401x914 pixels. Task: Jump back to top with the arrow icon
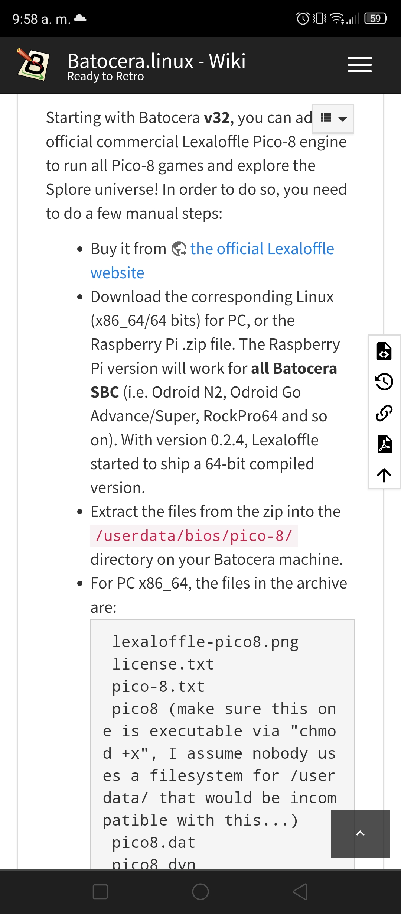click(x=384, y=475)
